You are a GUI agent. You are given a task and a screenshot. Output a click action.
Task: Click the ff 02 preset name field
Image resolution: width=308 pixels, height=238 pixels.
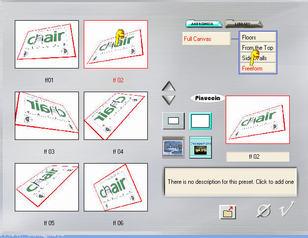pyautogui.click(x=258, y=157)
